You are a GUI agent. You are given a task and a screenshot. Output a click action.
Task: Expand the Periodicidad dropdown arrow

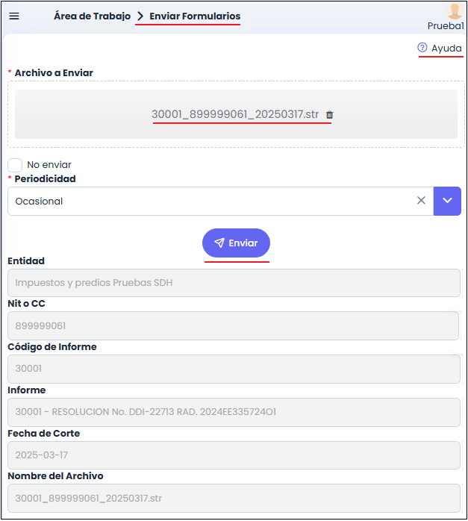(x=447, y=201)
